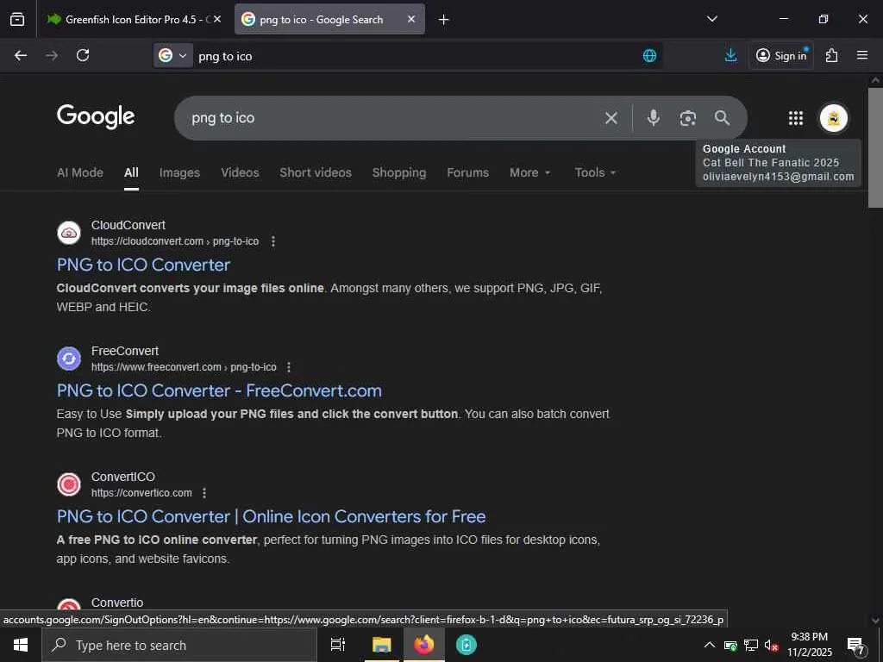The height and width of the screenshot is (662, 883).
Task: Open the search engine dropdown in address bar
Action: click(x=172, y=56)
